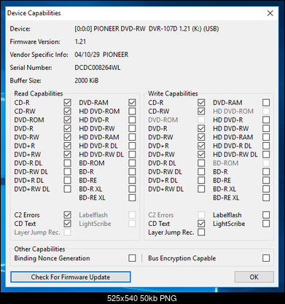
Task: Toggle HD DVD-RAM checkbox under Read Capabilities
Action: click(x=132, y=137)
